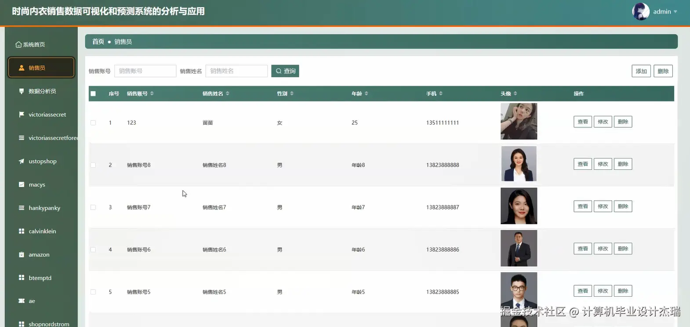This screenshot has height=327, width=690.
Task: Open the victoriassecret sidebar menu
Action: (41, 114)
